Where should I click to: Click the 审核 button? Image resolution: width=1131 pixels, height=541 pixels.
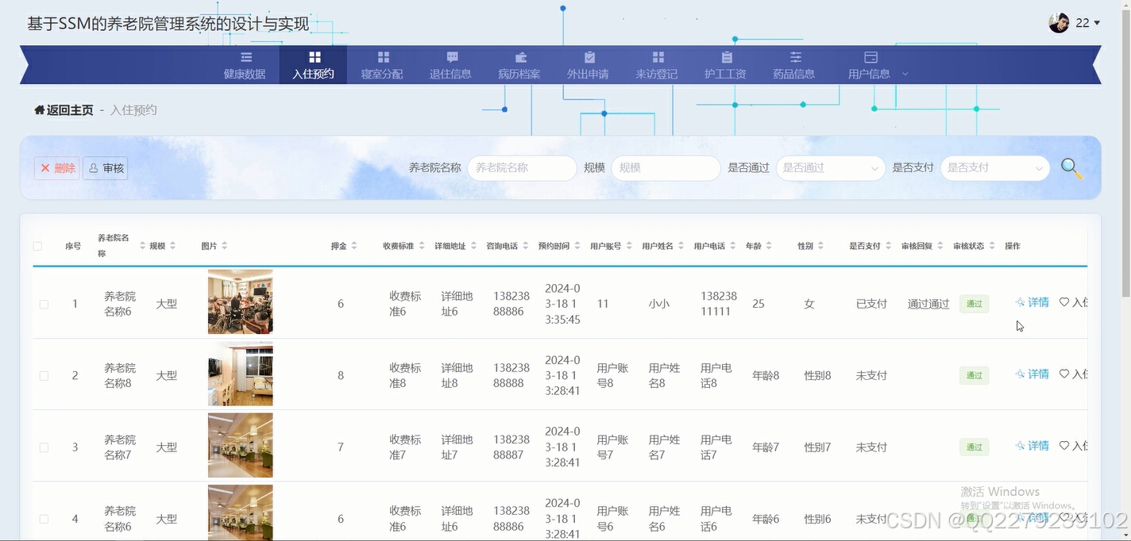tap(105, 167)
